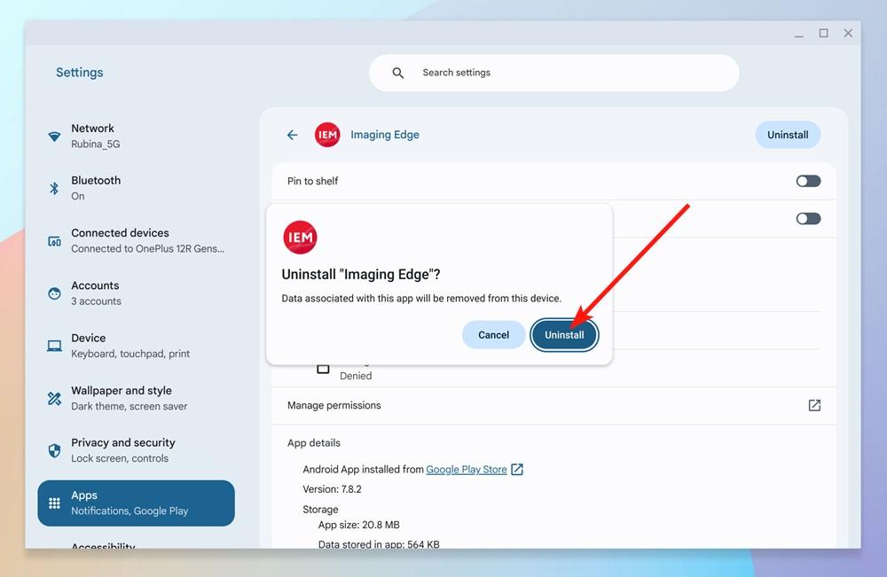This screenshot has width=887, height=577.
Task: Click the Connected devices icon
Action: click(54, 241)
